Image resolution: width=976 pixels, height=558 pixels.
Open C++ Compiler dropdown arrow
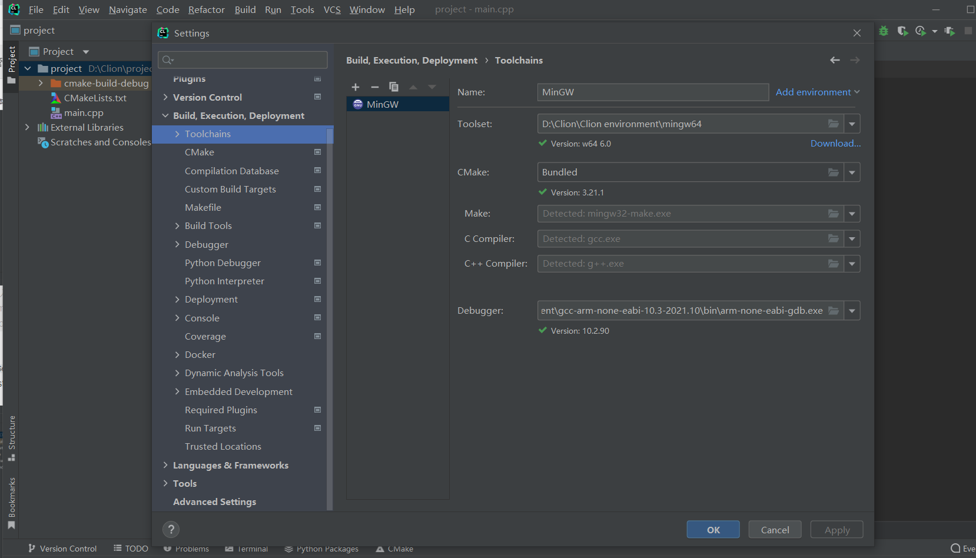[x=852, y=264]
